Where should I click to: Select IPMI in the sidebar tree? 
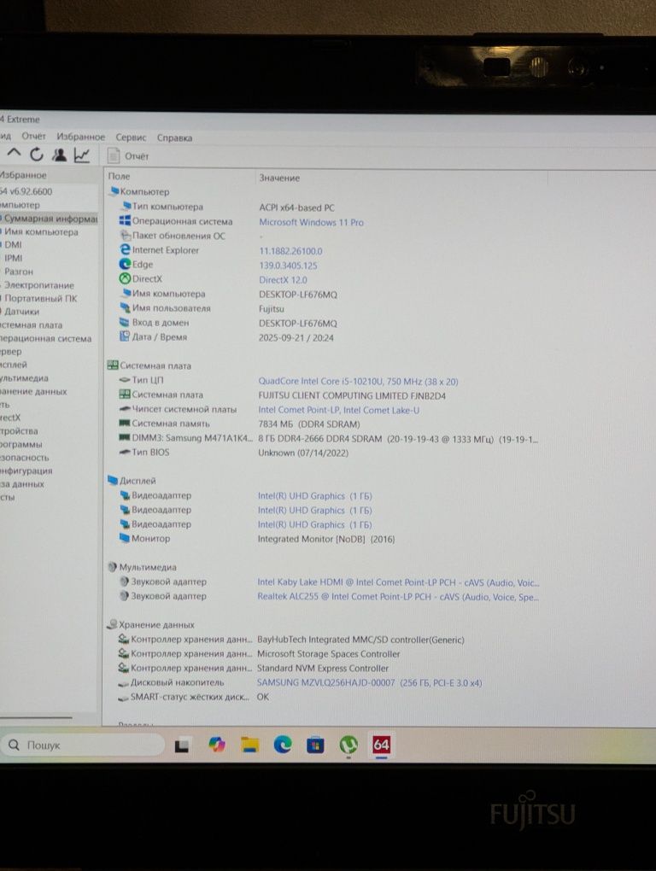click(14, 258)
